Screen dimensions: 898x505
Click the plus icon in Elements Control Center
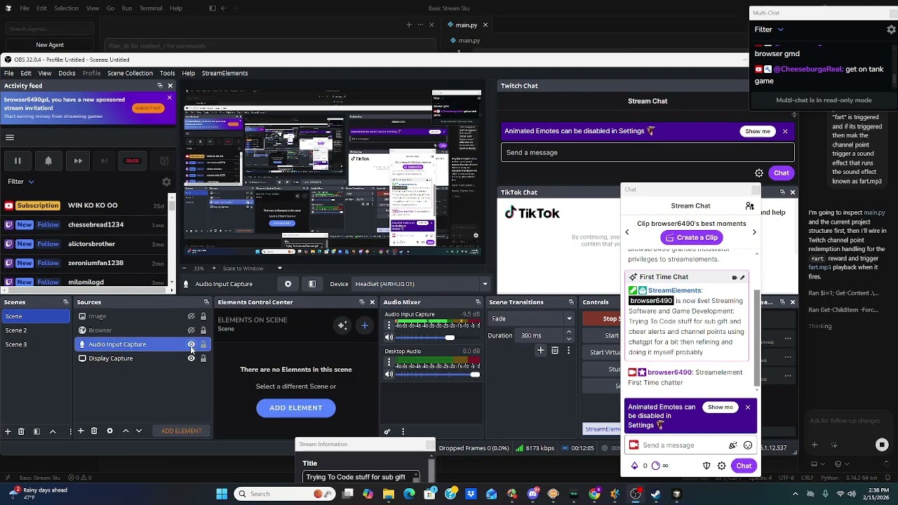tap(365, 325)
